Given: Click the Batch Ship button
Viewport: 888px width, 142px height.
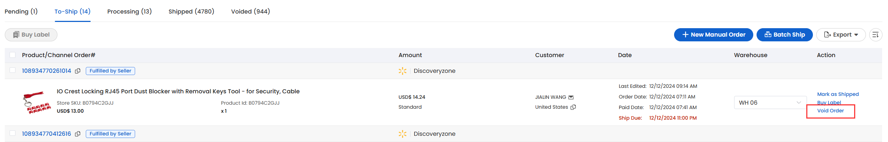Looking at the screenshot, I should click(x=785, y=35).
